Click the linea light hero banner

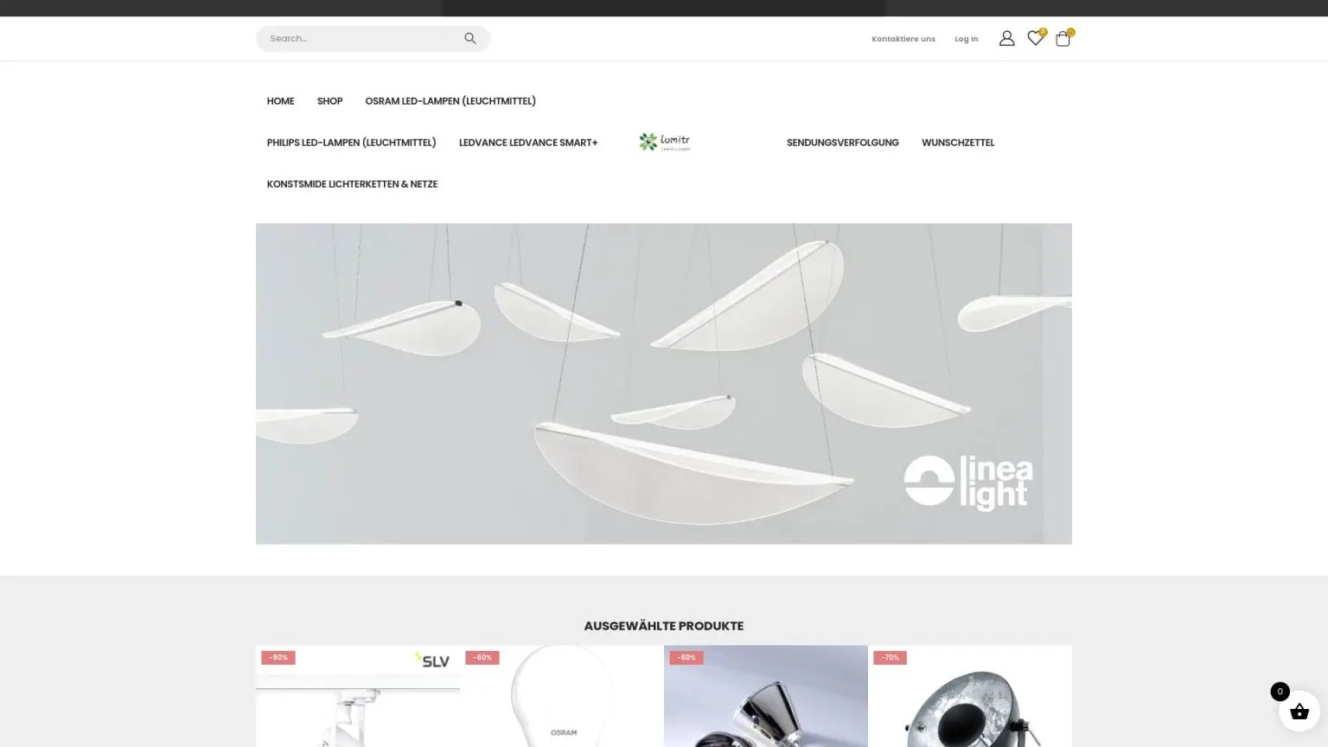663,383
